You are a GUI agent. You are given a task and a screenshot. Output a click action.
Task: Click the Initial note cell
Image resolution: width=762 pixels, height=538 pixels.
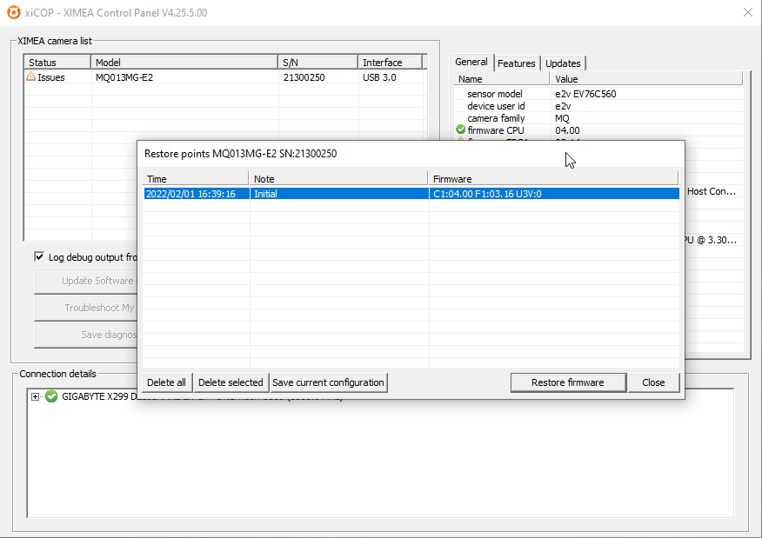point(339,194)
